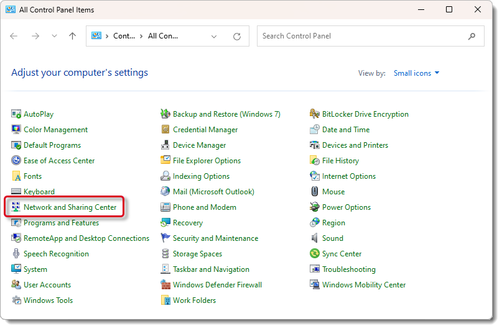Open the Recovery link

[x=188, y=223]
